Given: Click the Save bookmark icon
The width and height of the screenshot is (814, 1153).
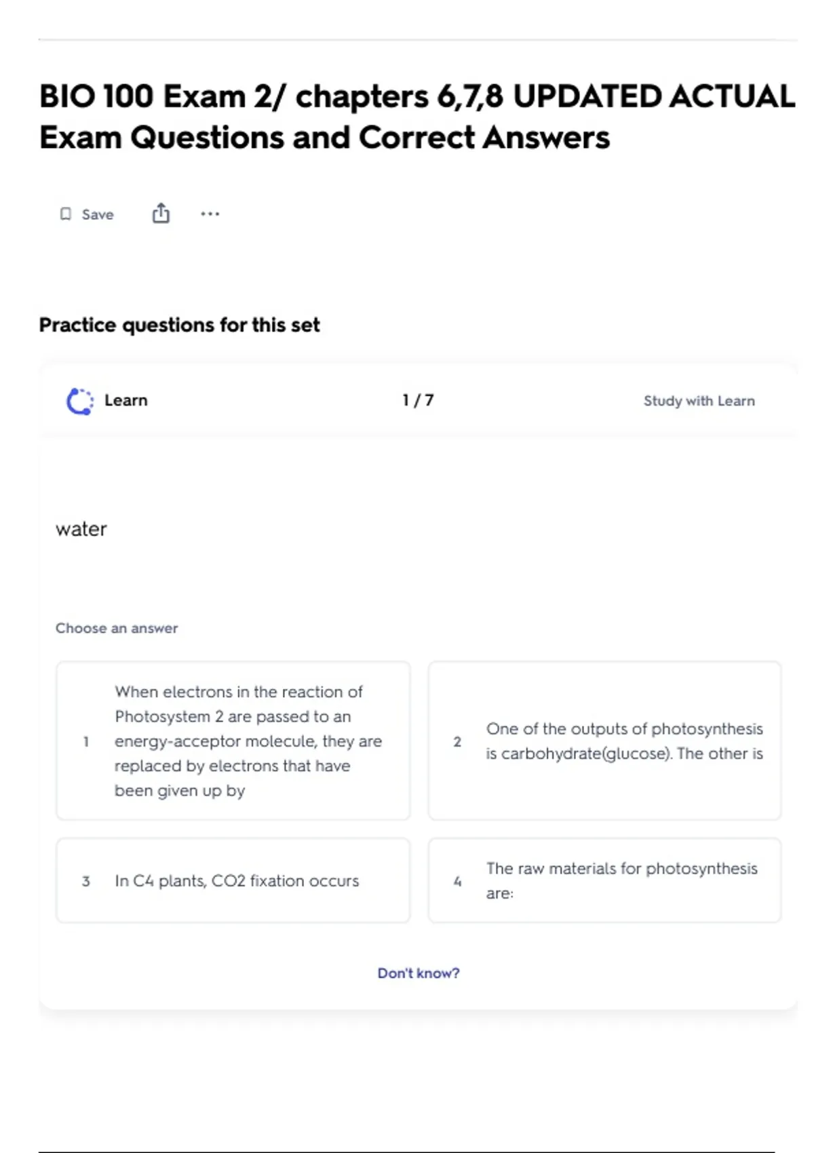Looking at the screenshot, I should (66, 214).
